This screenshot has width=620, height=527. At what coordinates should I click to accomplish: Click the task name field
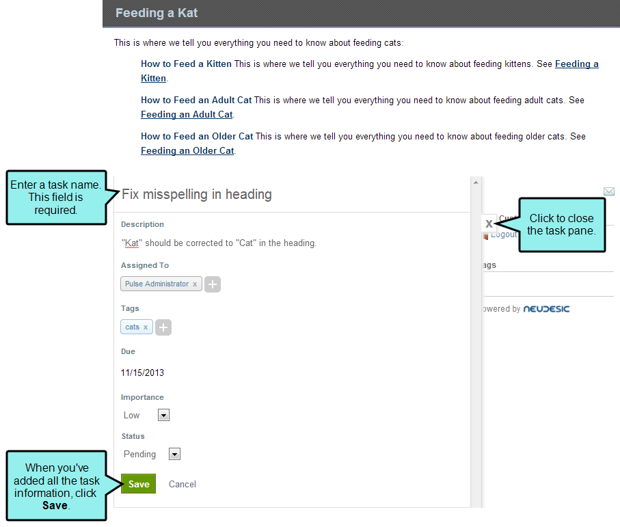click(x=197, y=195)
